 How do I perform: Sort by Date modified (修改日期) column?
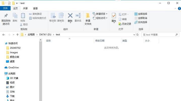pyautogui.click(x=100, y=41)
